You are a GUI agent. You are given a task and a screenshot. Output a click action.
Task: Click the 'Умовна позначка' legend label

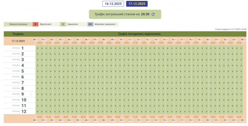click(18, 24)
